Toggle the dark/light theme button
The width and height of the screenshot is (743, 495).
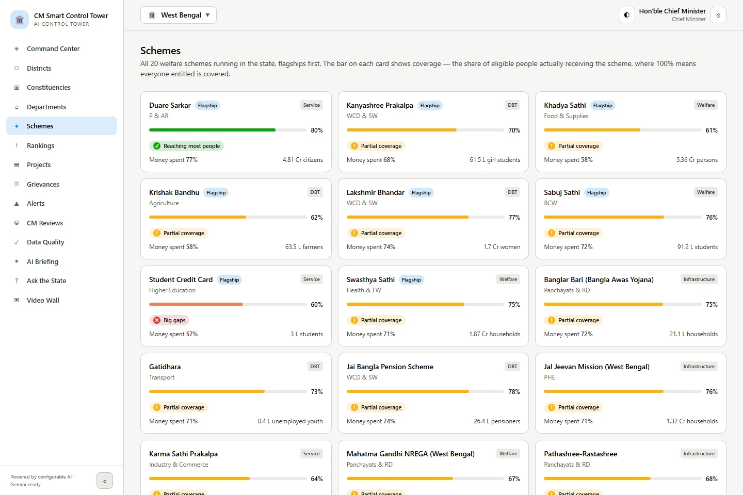(x=627, y=15)
